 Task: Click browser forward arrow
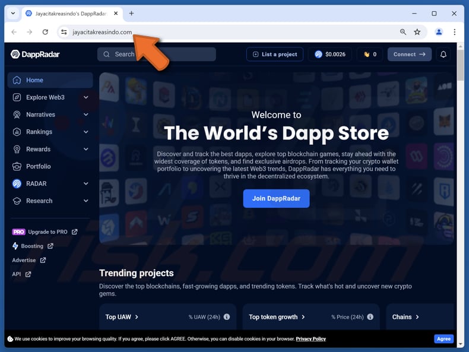click(x=30, y=32)
